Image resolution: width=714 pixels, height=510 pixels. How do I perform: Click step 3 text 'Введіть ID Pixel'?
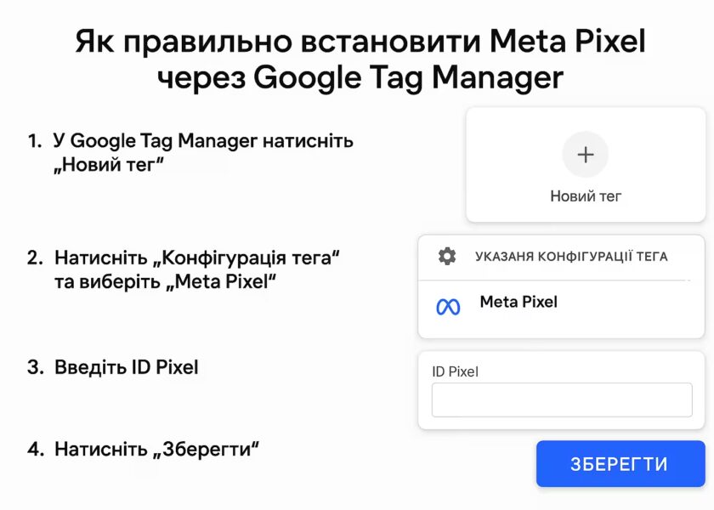127,367
